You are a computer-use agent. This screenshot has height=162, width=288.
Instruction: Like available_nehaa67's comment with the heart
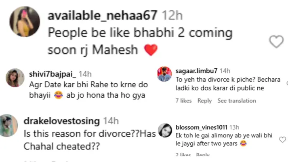276,42
